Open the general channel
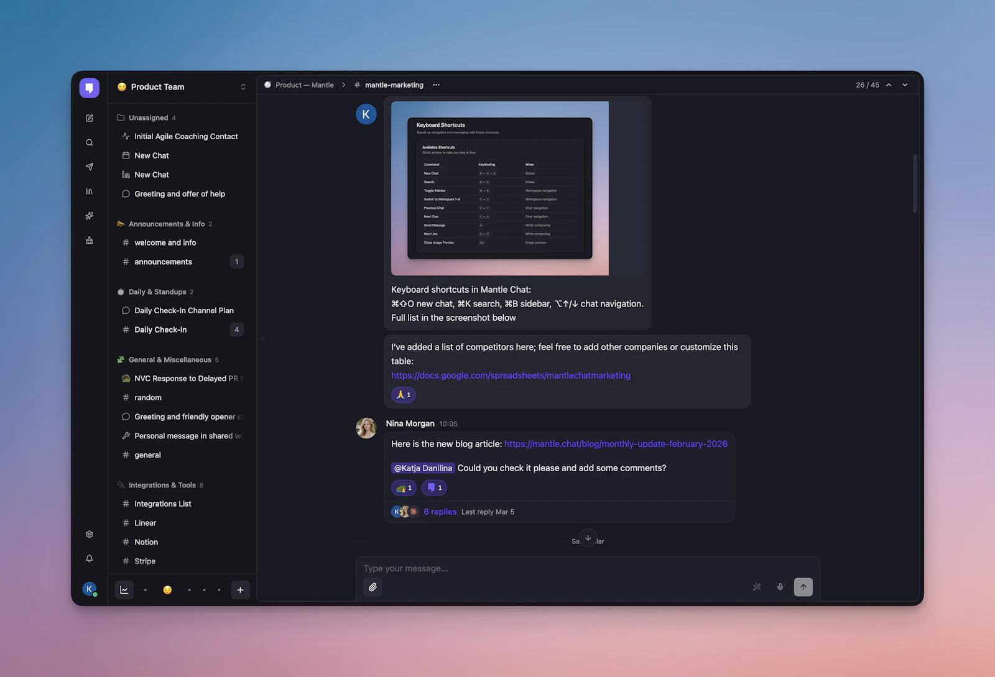Viewport: 995px width, 677px height. (x=182, y=455)
